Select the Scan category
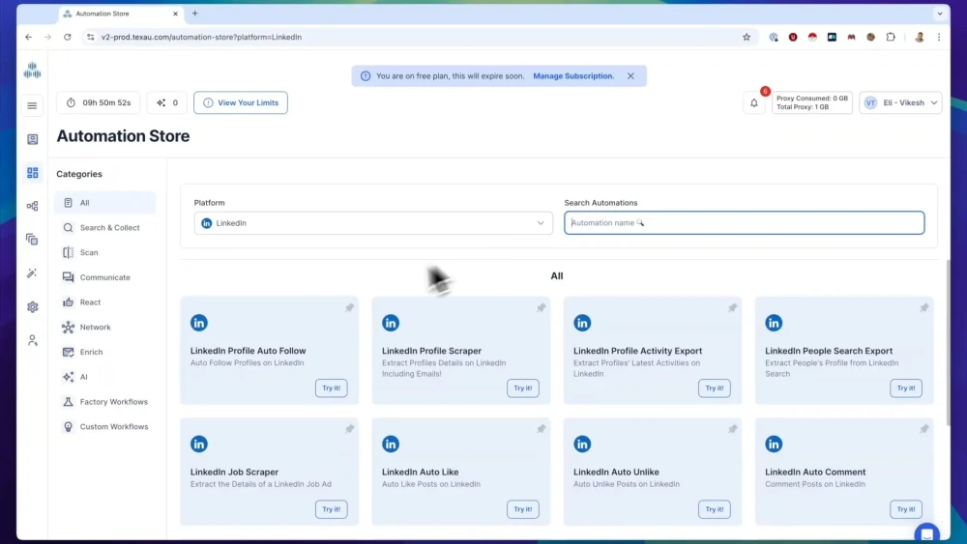 click(x=104, y=252)
